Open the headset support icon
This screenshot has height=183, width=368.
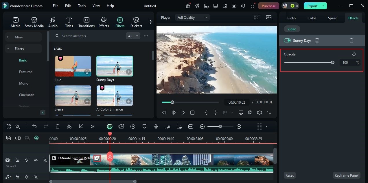[243, 6]
